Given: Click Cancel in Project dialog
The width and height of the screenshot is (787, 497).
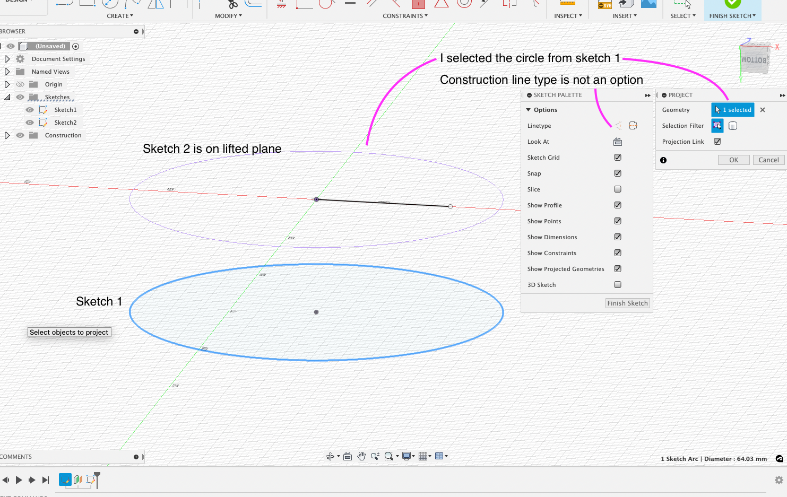Looking at the screenshot, I should pyautogui.click(x=768, y=160).
